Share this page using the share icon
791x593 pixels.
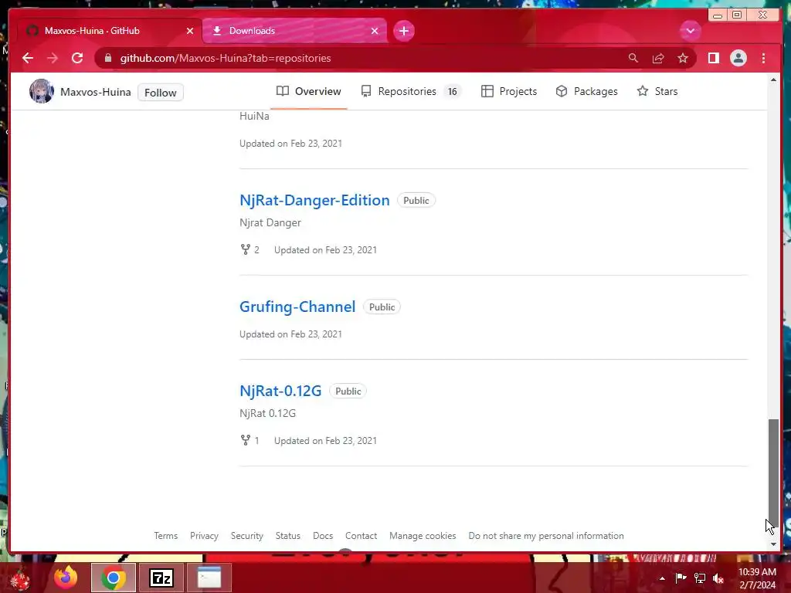(x=658, y=58)
